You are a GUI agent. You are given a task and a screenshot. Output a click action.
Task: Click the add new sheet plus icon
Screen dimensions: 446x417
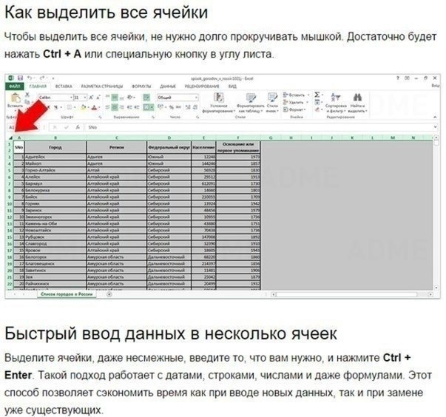pyautogui.click(x=109, y=294)
